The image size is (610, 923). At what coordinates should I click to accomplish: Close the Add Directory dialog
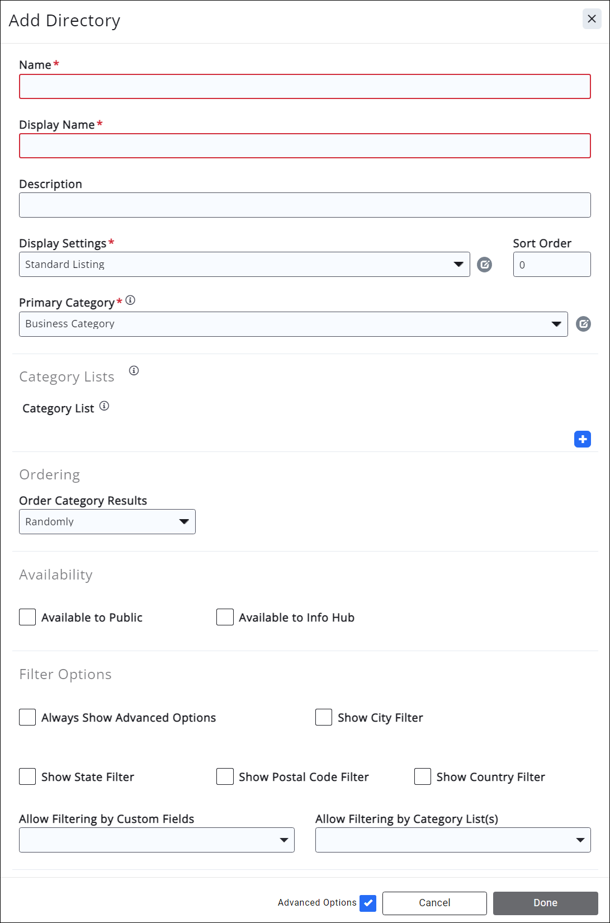[x=592, y=19]
